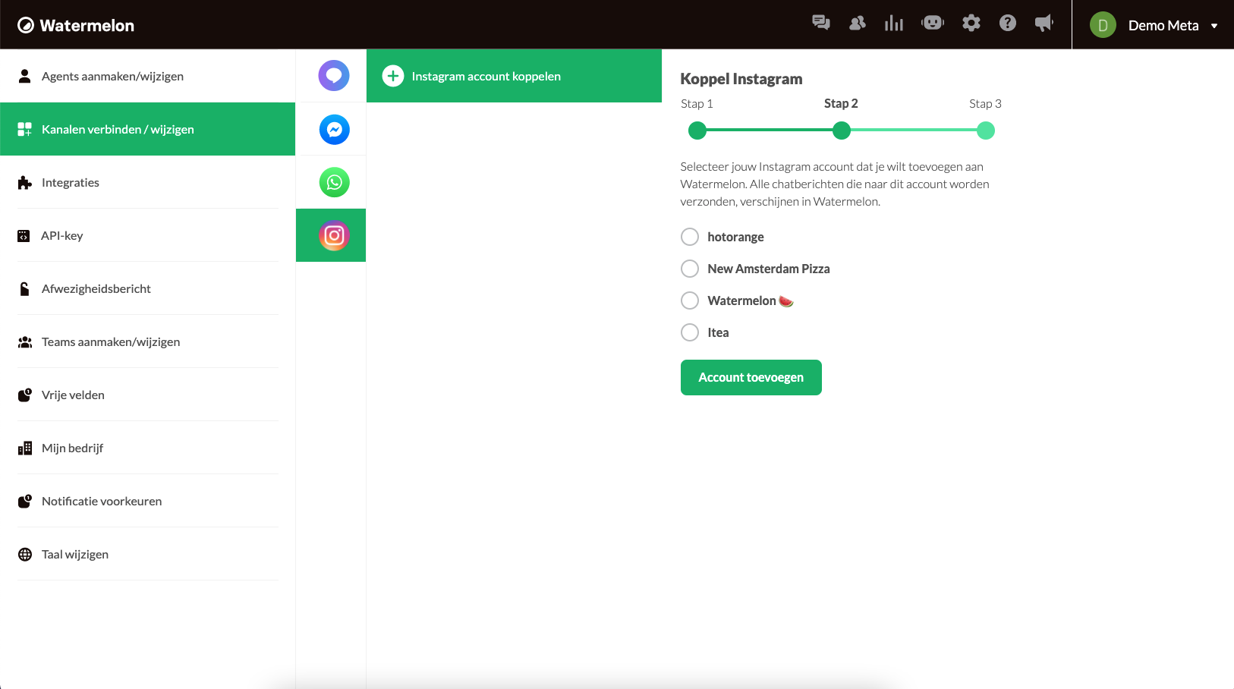Click the Stap 3 label
The width and height of the screenshot is (1234, 689).
(985, 104)
